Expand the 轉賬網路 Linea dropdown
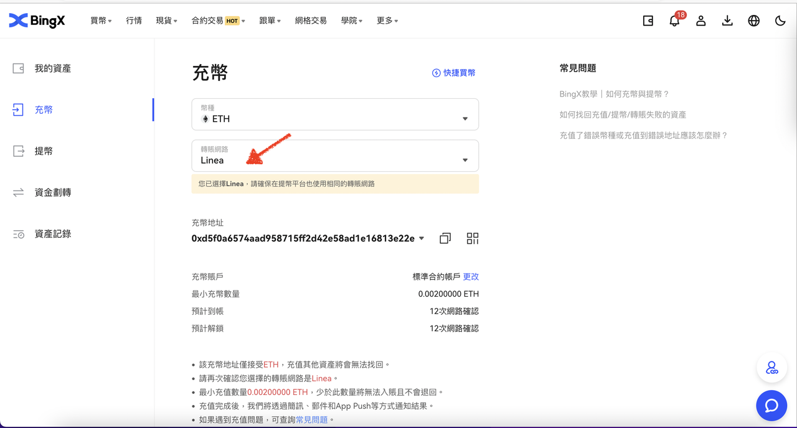The width and height of the screenshot is (797, 428). point(335,156)
